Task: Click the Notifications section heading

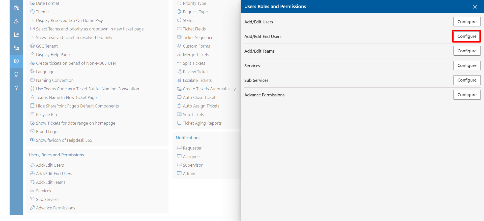Action: pyautogui.click(x=188, y=138)
